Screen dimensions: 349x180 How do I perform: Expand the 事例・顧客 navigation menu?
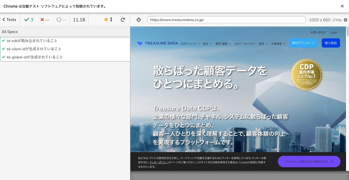coord(223,44)
